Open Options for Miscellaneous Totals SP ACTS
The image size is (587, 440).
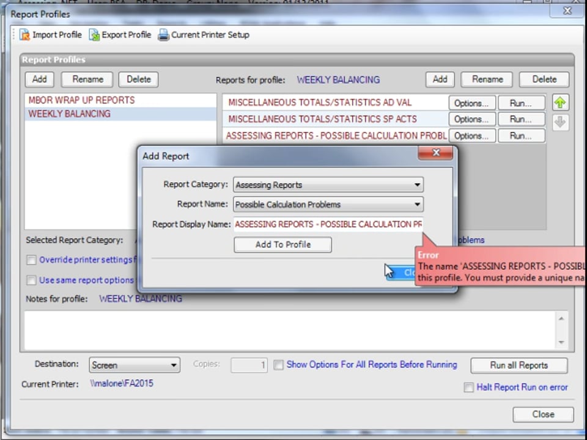click(471, 119)
